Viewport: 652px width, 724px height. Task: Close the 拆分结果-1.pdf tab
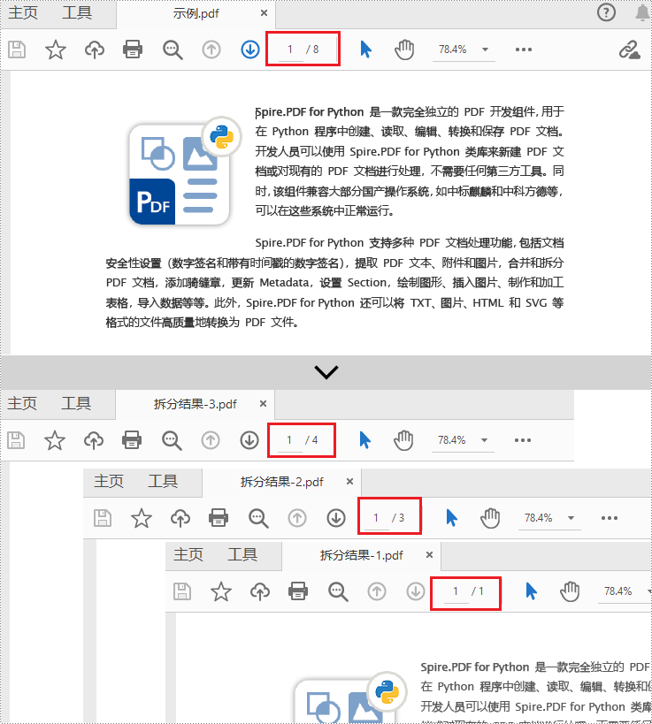pos(429,554)
